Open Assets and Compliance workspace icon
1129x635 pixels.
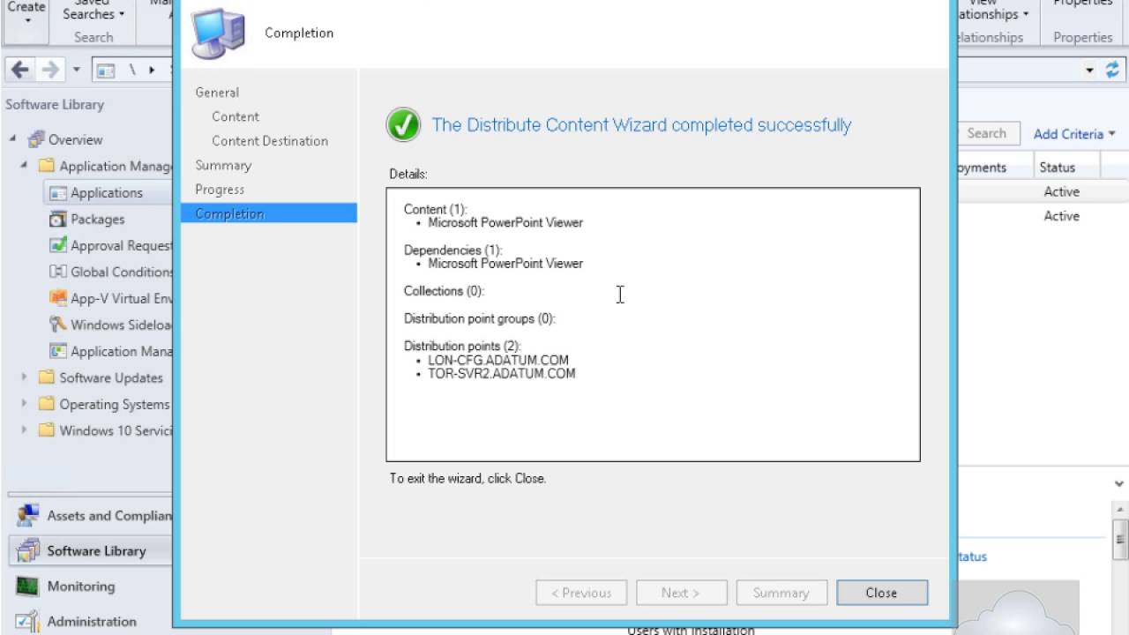(27, 515)
